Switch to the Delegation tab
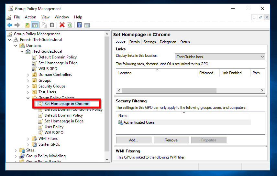Screen dimensions: 277x176 point(168,42)
